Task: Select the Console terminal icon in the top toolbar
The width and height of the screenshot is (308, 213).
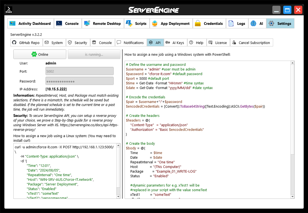Action: (x=59, y=24)
